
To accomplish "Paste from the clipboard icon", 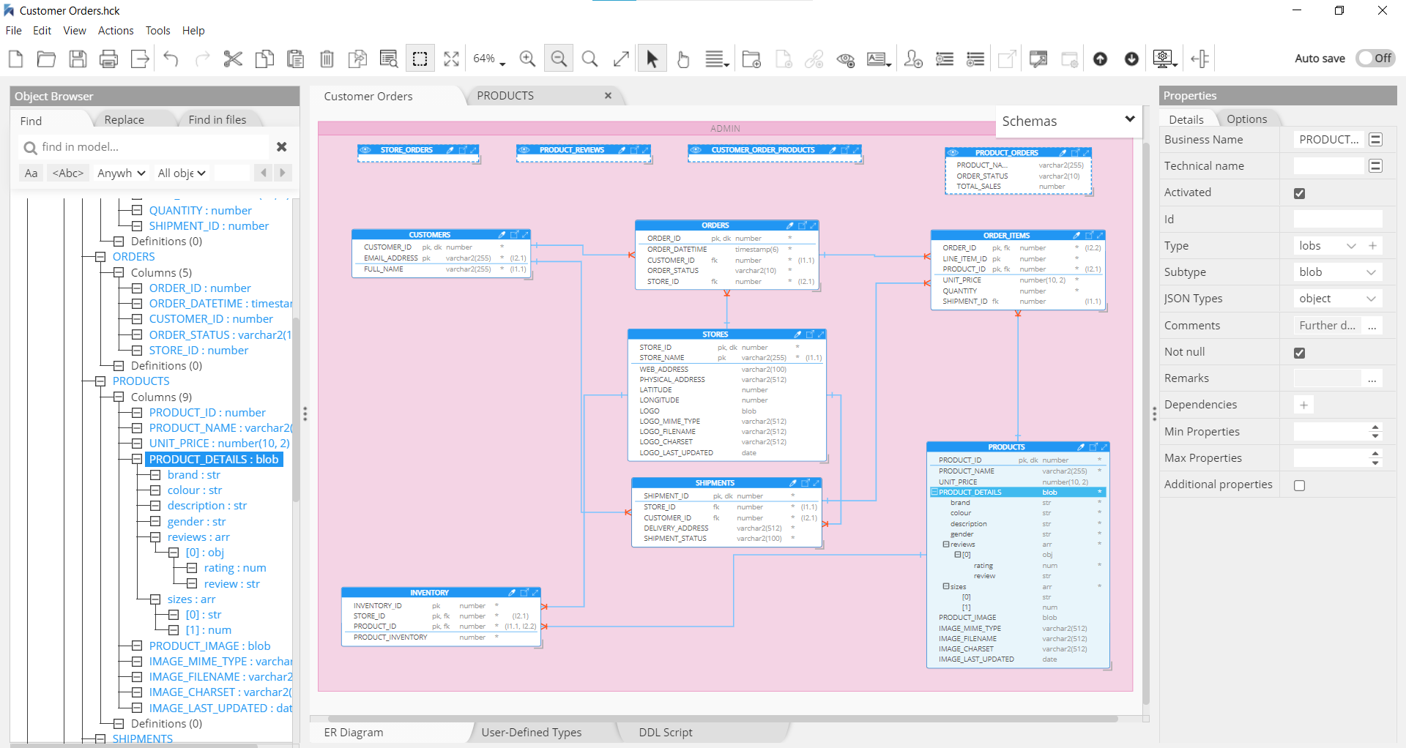I will (x=296, y=59).
